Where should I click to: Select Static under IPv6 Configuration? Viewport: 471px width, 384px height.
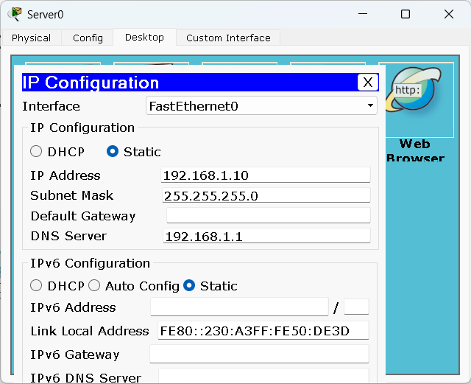point(189,285)
